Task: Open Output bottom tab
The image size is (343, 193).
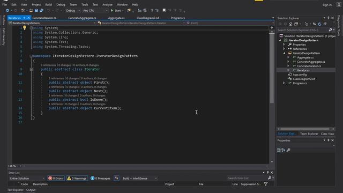Action: pyautogui.click(x=31, y=190)
